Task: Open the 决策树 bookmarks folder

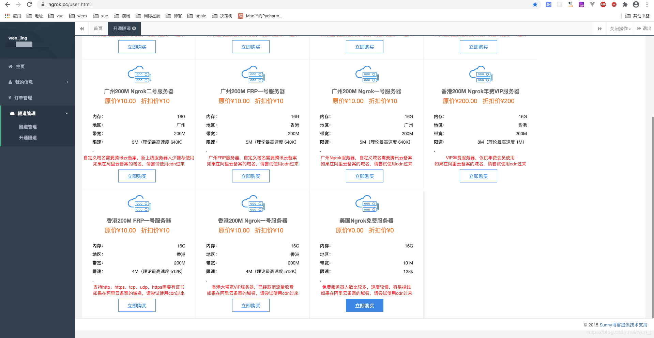Action: [x=222, y=16]
